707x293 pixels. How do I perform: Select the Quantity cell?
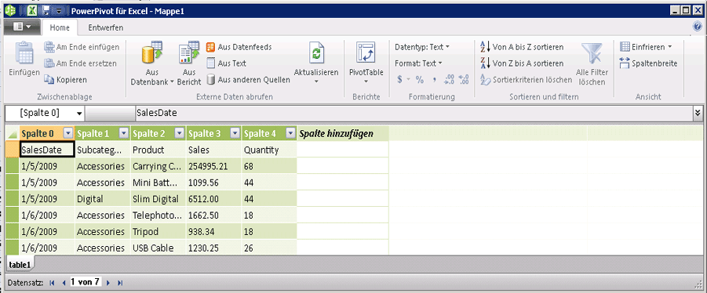[x=269, y=150]
